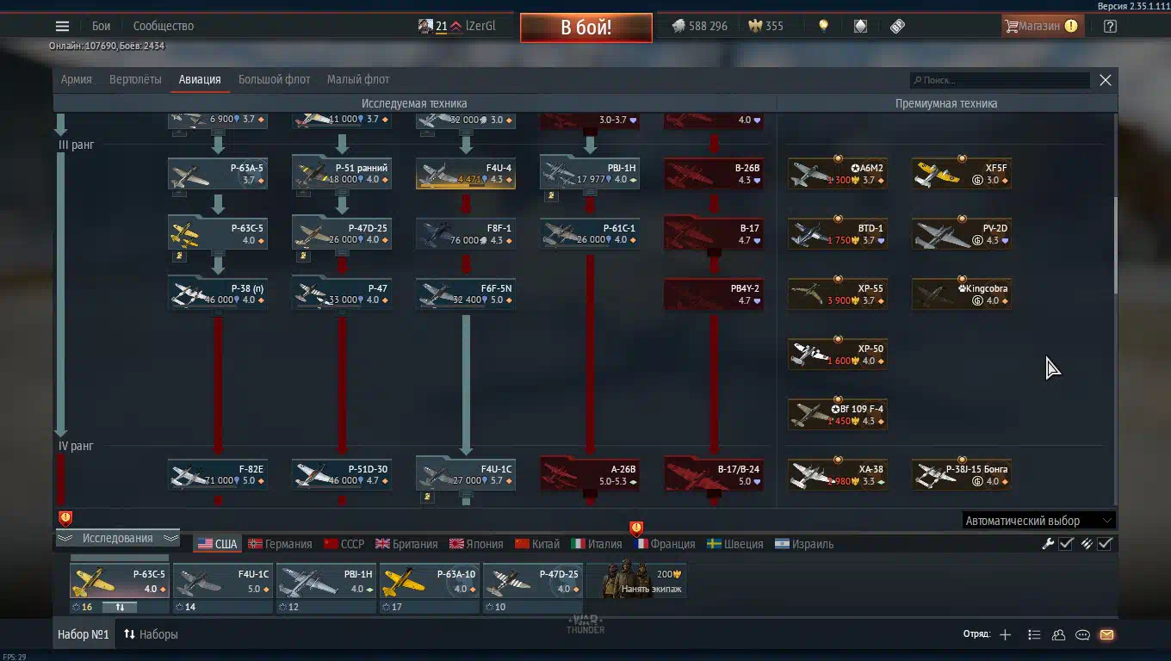Select the СССР nation tab
Image resolution: width=1171 pixels, height=661 pixels.
(x=344, y=544)
